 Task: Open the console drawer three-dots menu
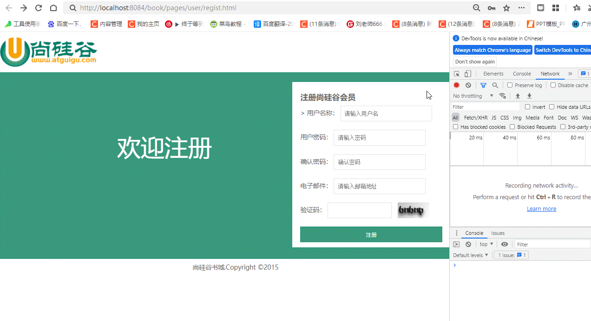tap(457, 233)
